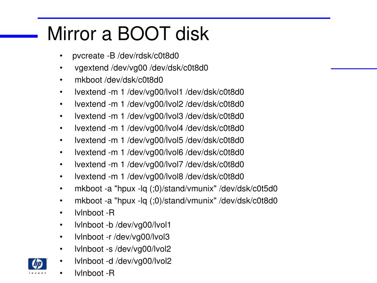Click the mkboot -a line ending c0t5d0
This screenshot has width=377, height=283.
click(176, 189)
